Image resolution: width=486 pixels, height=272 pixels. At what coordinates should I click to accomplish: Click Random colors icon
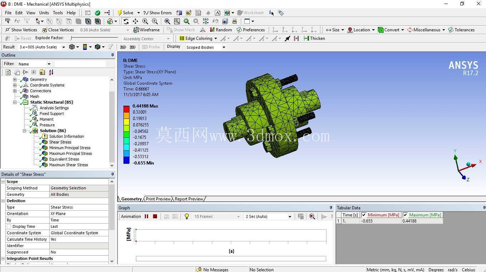coord(212,30)
